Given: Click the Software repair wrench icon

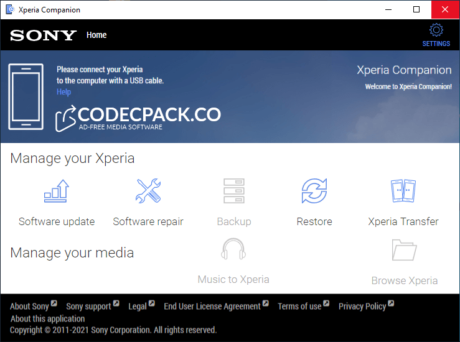Looking at the screenshot, I should tap(148, 191).
